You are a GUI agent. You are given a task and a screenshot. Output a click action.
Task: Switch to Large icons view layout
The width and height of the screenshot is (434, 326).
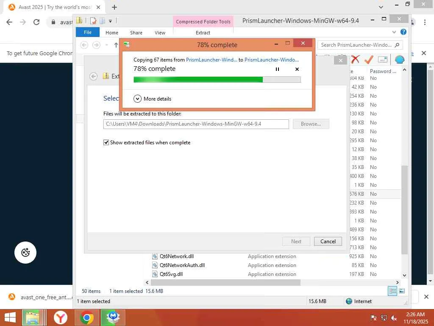pos(402,291)
